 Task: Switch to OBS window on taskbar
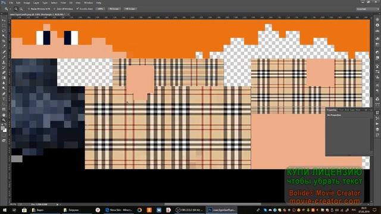[189, 210]
